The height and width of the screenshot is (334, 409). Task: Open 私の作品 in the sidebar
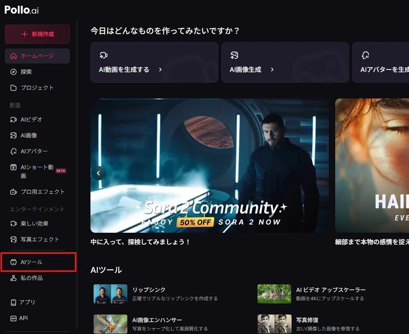(x=37, y=278)
